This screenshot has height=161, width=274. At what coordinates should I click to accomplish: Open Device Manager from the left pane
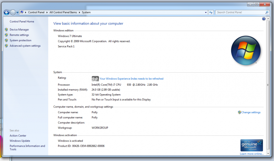pos(19,30)
